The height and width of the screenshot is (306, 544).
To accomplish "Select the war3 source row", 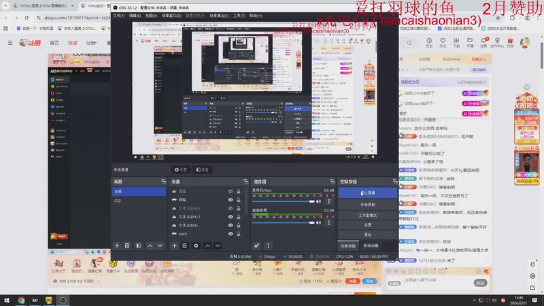I will click(x=205, y=234).
